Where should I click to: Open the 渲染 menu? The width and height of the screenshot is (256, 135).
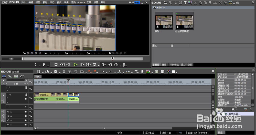pos(73,3)
